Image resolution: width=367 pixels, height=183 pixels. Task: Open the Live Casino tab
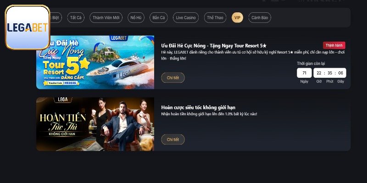coord(186,17)
